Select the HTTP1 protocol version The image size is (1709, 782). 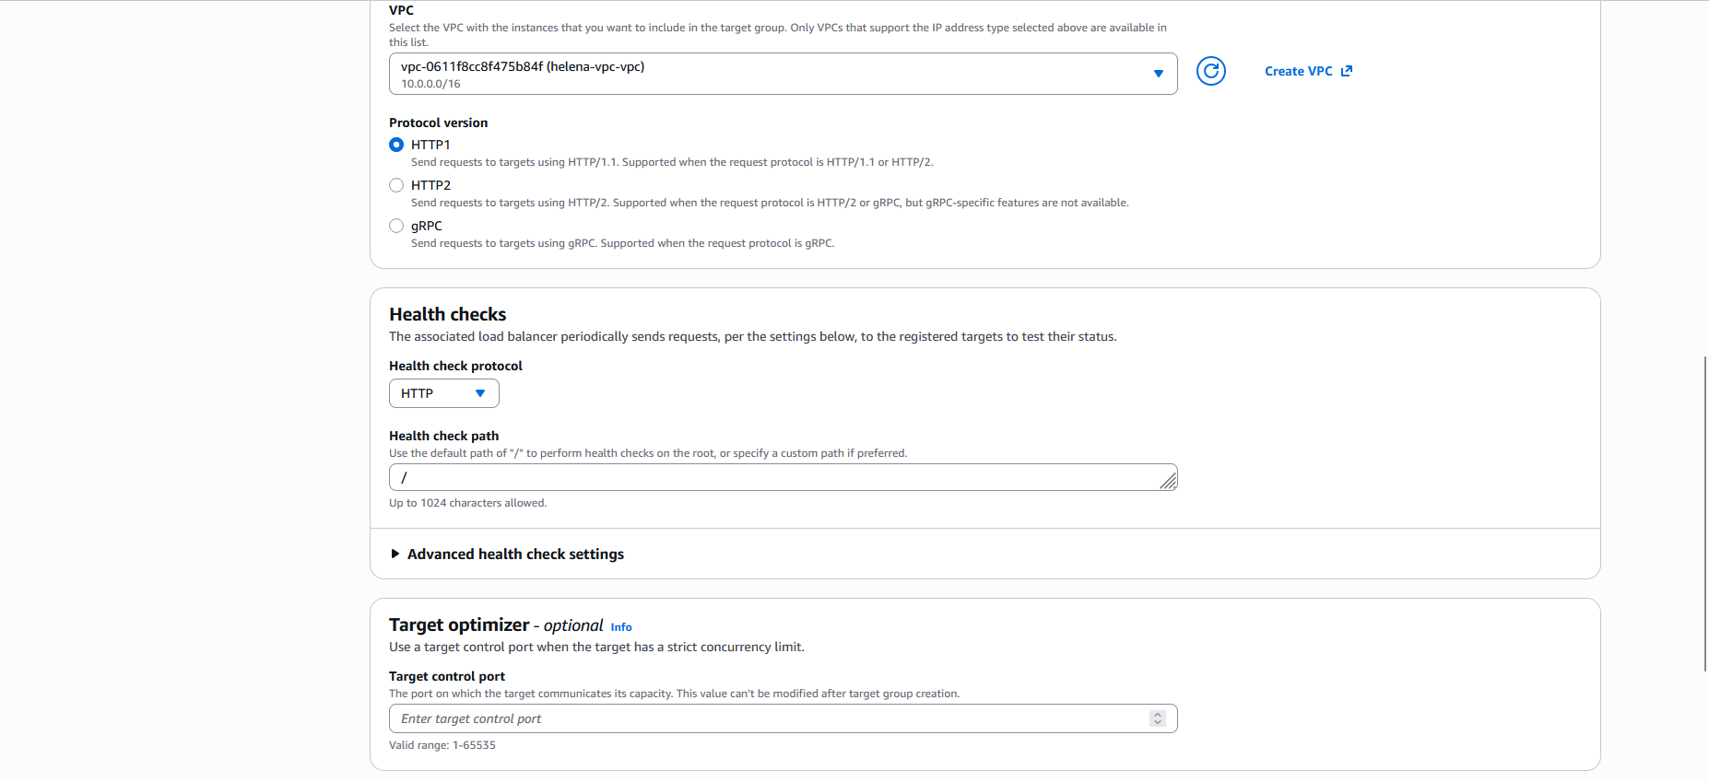396,145
